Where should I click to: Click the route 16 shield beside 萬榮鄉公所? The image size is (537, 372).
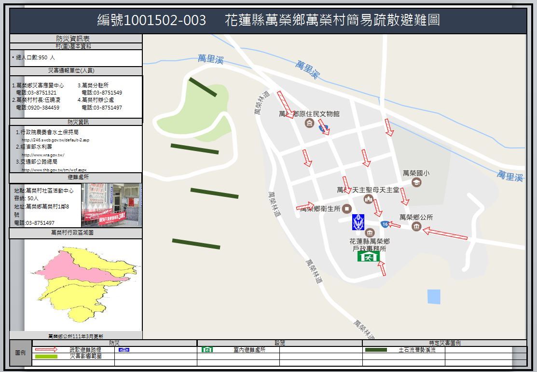coord(385,224)
